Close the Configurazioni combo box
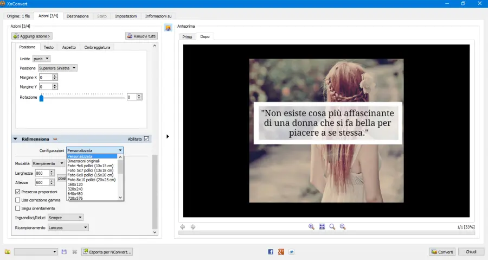This screenshot has height=260, width=488. pyautogui.click(x=95, y=150)
